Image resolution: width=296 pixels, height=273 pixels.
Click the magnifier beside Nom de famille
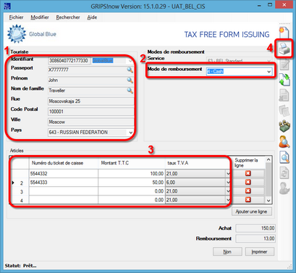coord(130,91)
